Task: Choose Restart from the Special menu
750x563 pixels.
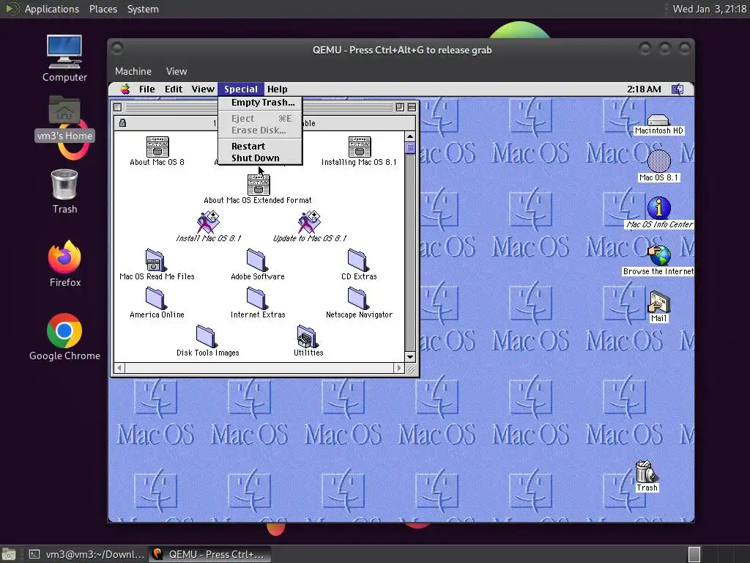Action: click(x=260, y=147)
